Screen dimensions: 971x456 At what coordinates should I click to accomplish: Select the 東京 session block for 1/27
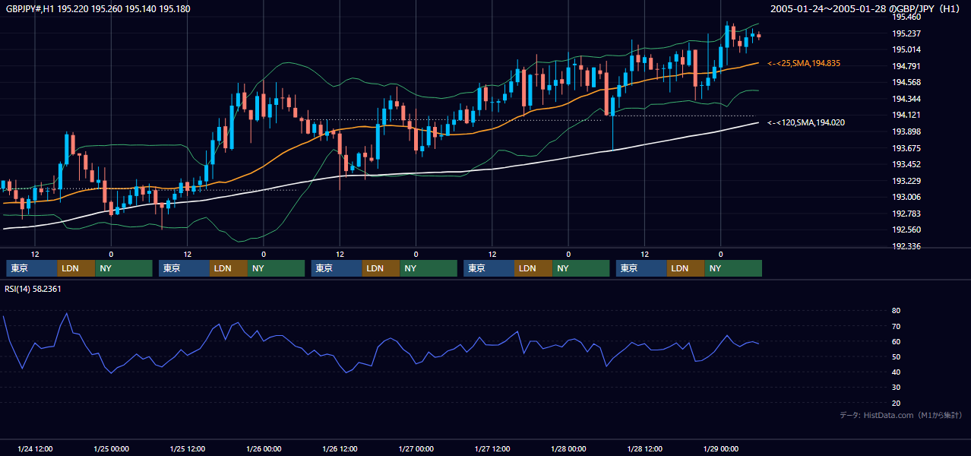coord(489,268)
